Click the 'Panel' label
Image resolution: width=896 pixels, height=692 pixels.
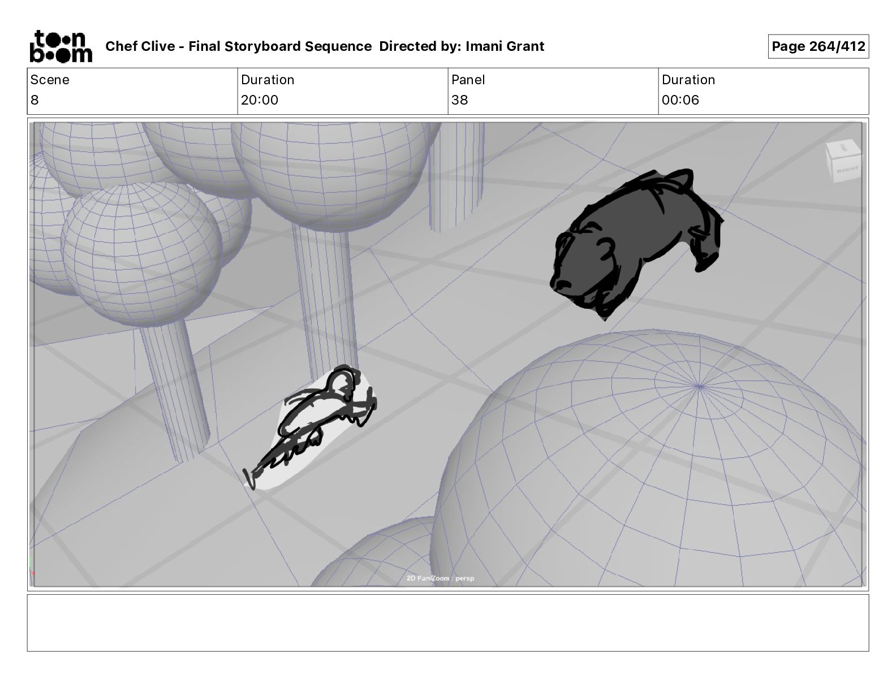[468, 80]
